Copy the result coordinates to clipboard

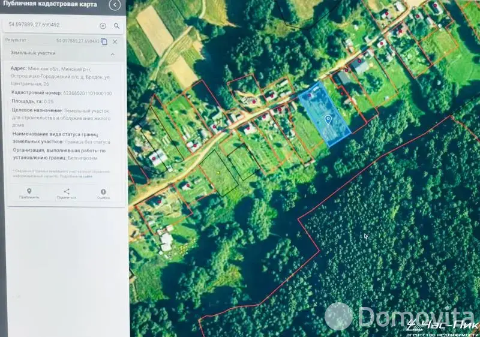(x=104, y=41)
